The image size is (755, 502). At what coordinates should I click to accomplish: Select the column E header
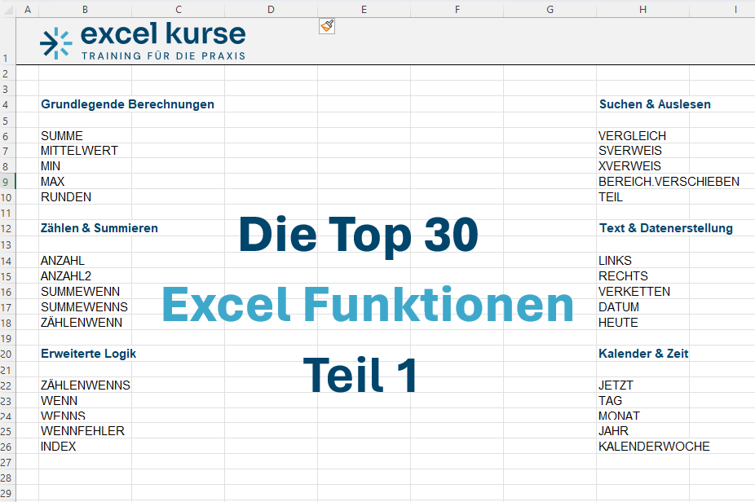coord(364,9)
